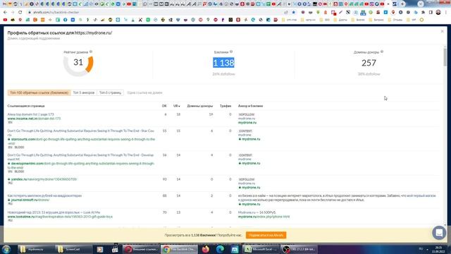This screenshot has width=451, height=254.
Task: Switch to the Opera window in taskbar
Action: [141, 249]
